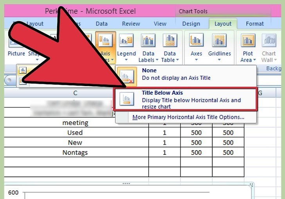
Task: Click the Axes ribbon icon
Action: 196,40
